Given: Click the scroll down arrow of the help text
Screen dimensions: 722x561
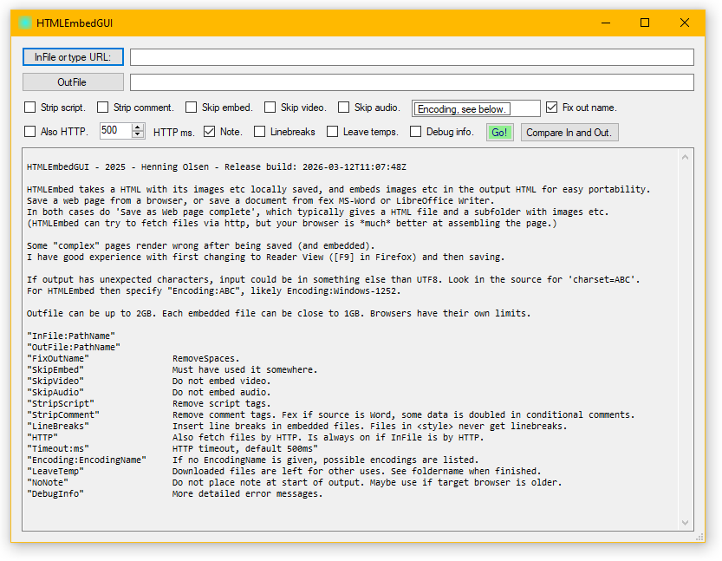Looking at the screenshot, I should coord(685,523).
